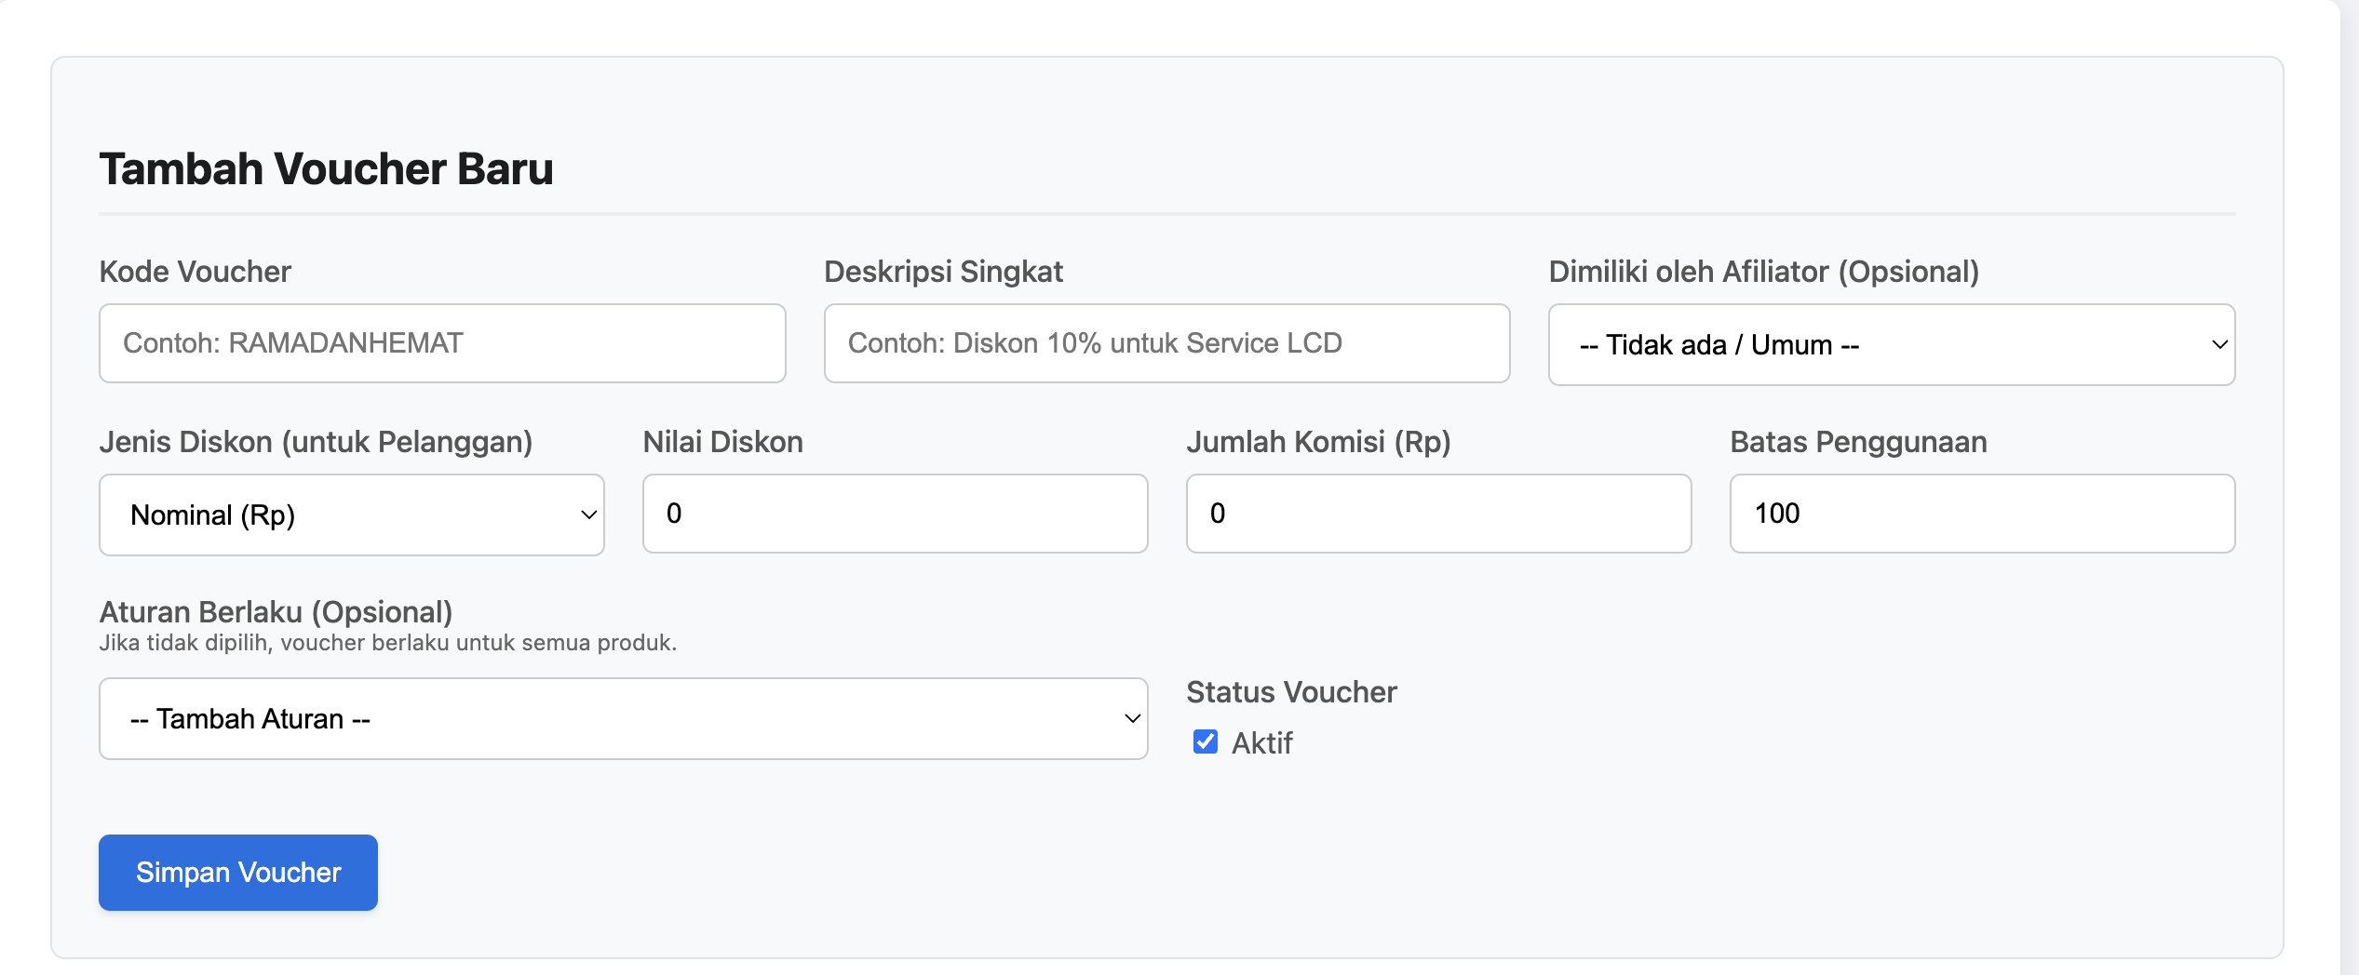The width and height of the screenshot is (2359, 975).
Task: Open the Dimiliki oleh Afiliator dropdown
Action: coord(1892,345)
